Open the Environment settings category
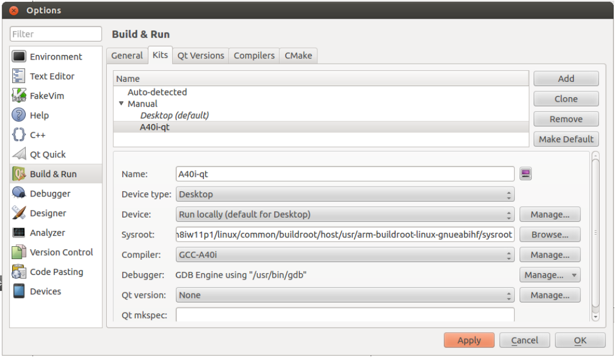 point(56,57)
